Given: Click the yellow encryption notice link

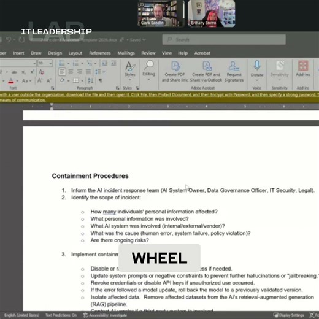Looking at the screenshot, I should click(159, 98).
